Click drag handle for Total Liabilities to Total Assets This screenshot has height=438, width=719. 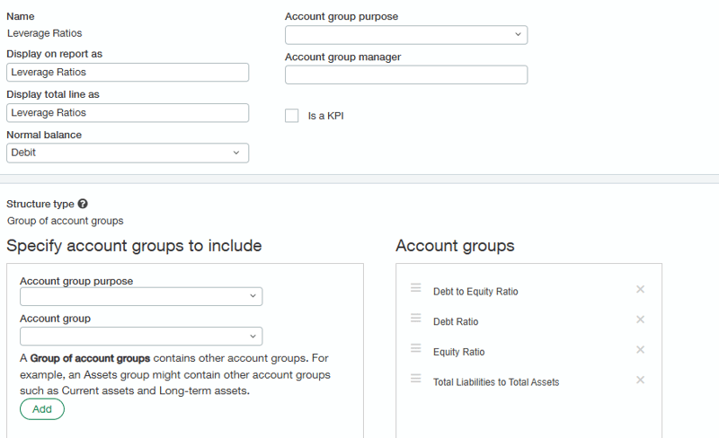[x=416, y=379]
